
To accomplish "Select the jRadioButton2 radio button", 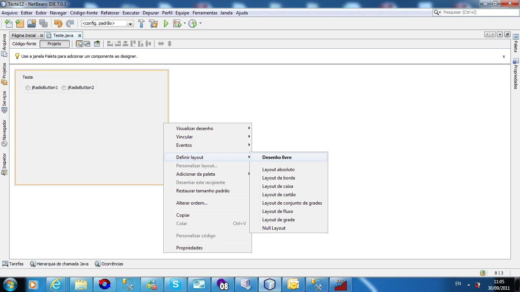I will (78, 88).
